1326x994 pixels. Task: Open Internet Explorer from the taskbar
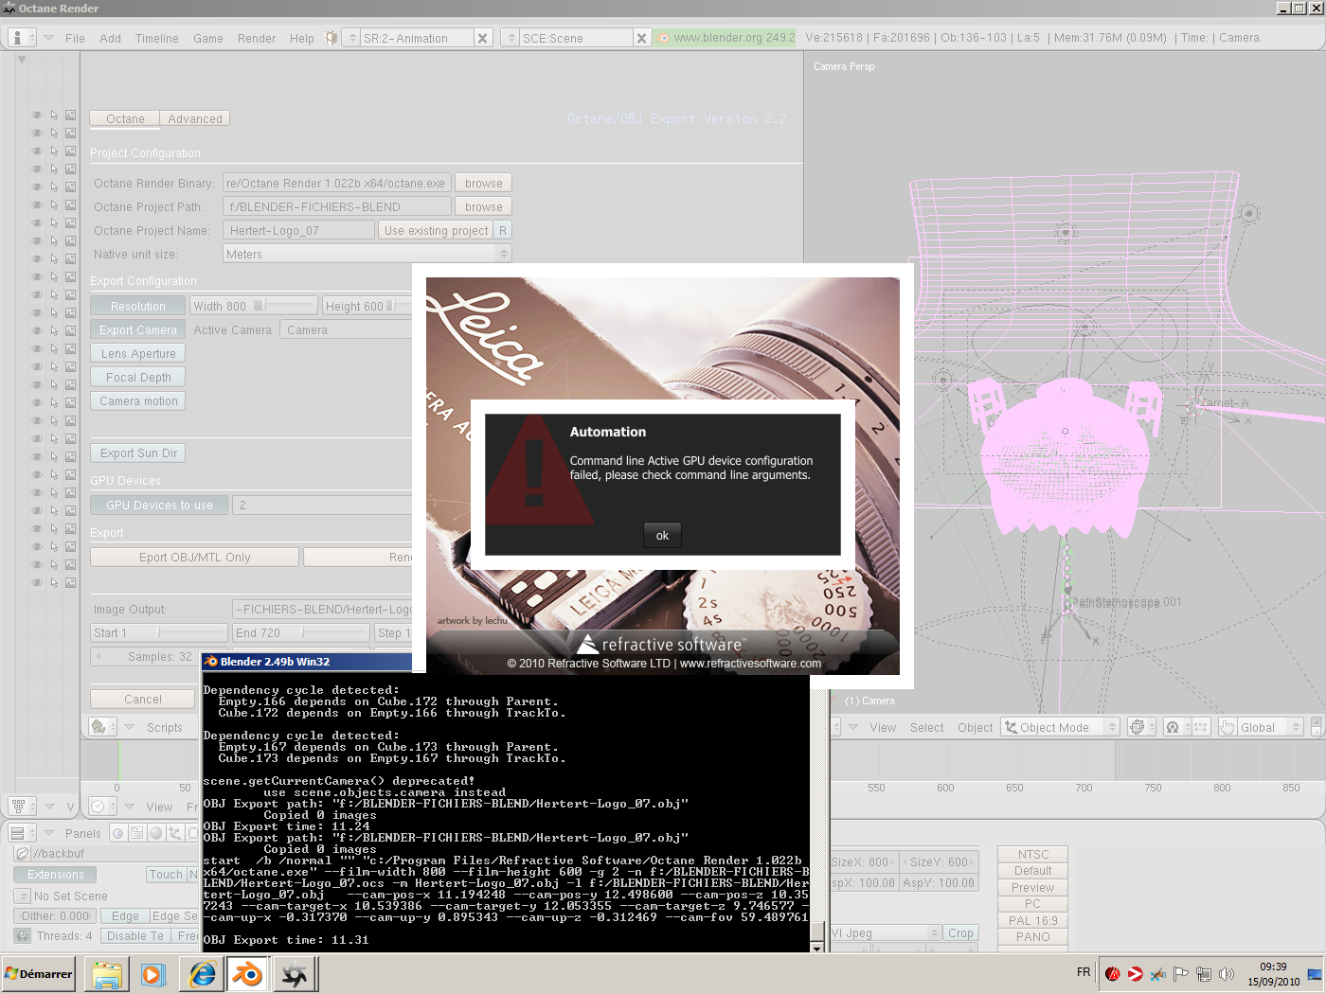(x=202, y=974)
